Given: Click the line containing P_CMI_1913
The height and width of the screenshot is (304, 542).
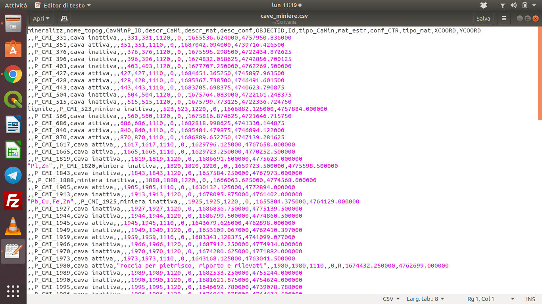Looking at the screenshot, I should click(x=165, y=194).
